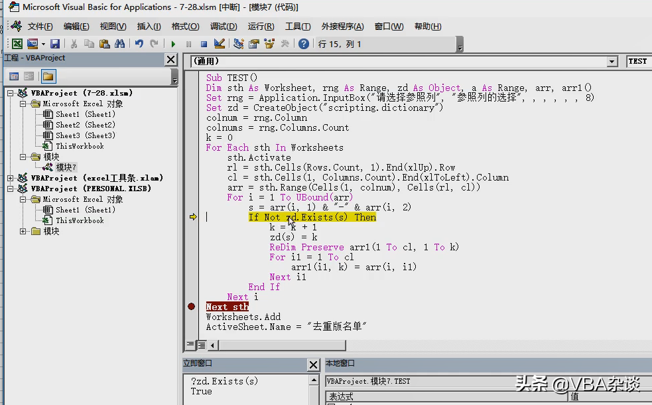Close the 立即窗口 panel
Screen dimensions: 652x405
pos(313,365)
